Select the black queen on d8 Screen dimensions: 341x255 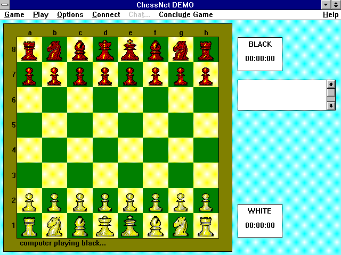coord(105,50)
